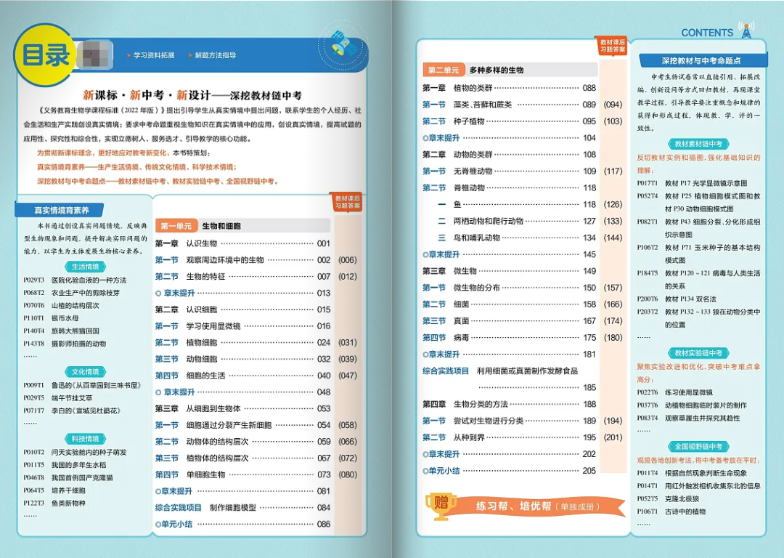
Task: Click the CONTENTS heading text
Action: click(707, 33)
